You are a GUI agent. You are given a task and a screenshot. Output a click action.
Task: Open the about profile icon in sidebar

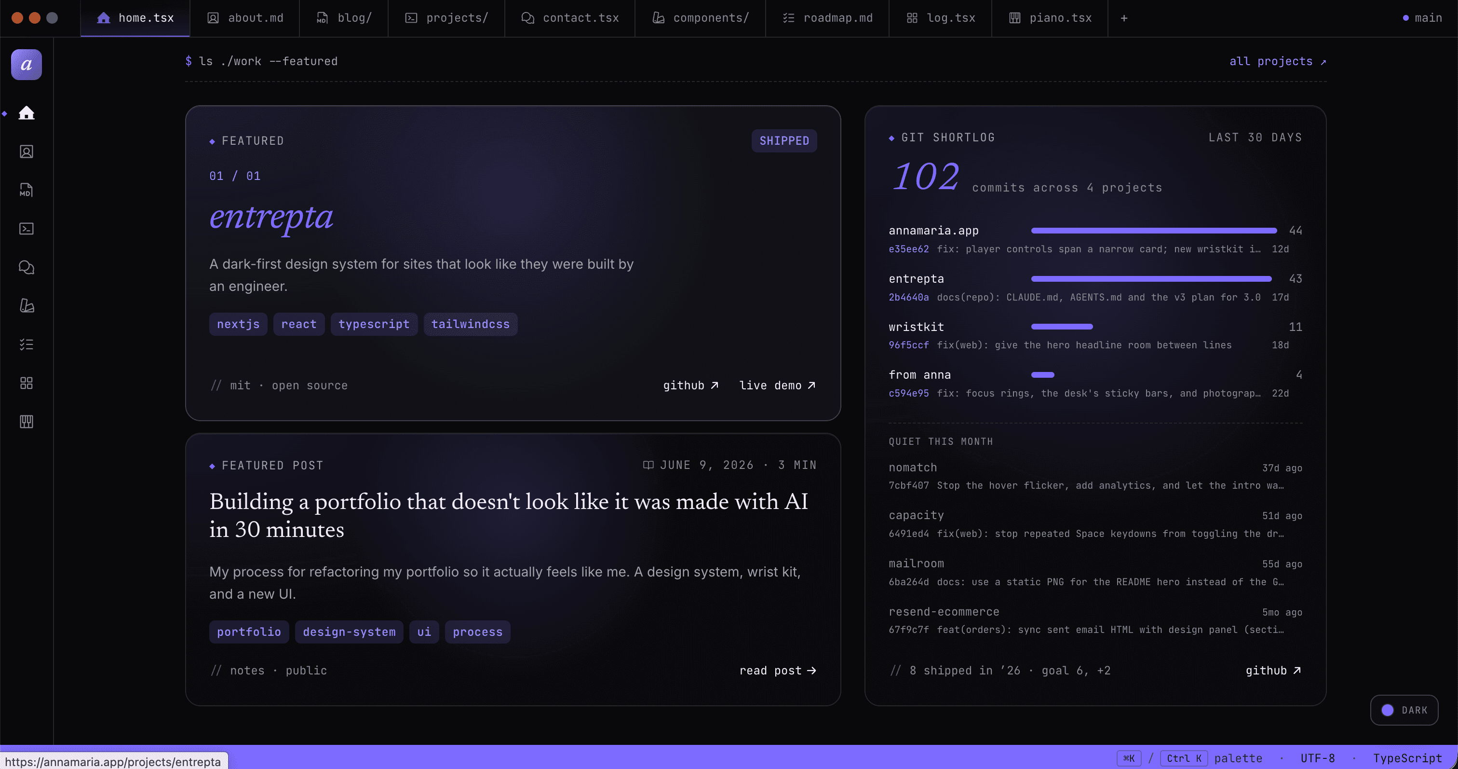click(x=26, y=151)
